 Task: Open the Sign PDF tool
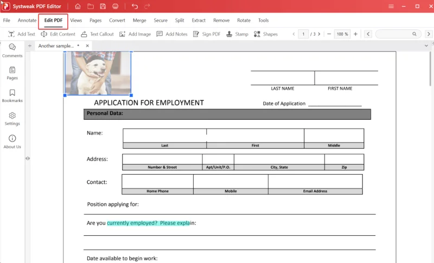tap(207, 34)
